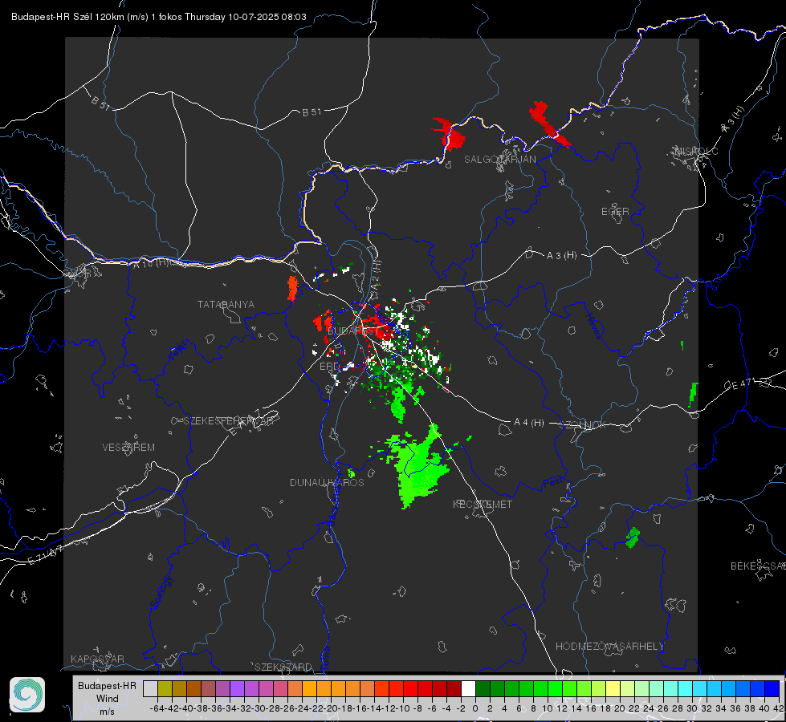The image size is (786, 722).
Task: Pick the yellow swatch between 18 and 20
Action: 613,688
